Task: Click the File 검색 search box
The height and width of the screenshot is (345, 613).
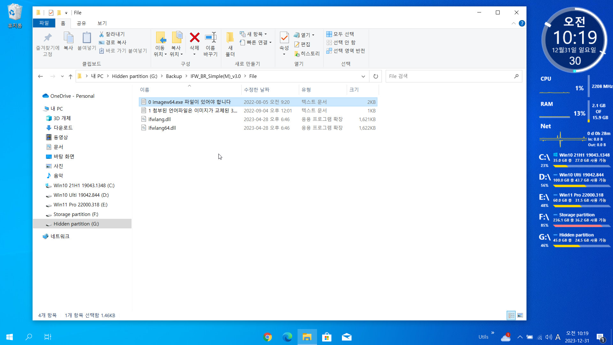Action: tap(454, 76)
